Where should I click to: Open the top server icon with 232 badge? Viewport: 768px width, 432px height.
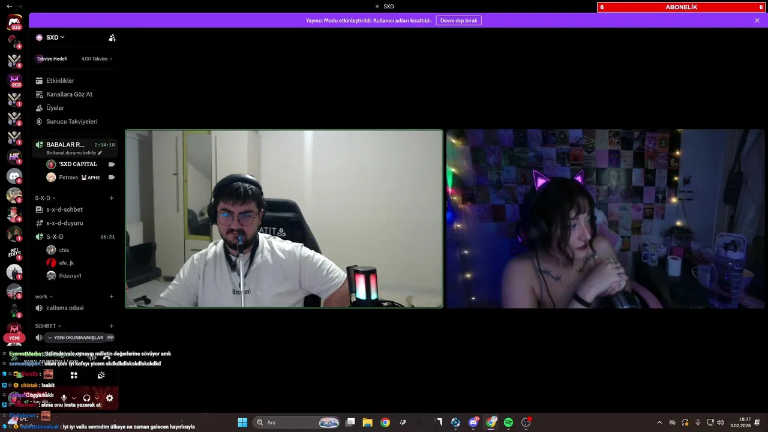pyautogui.click(x=14, y=23)
